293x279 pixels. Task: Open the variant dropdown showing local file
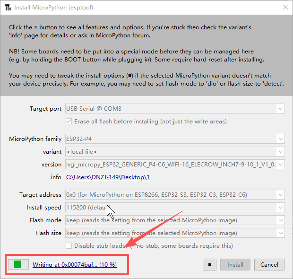pyautogui.click(x=281, y=152)
